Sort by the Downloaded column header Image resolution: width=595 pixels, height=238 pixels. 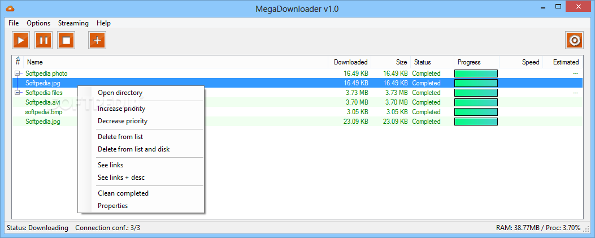350,62
